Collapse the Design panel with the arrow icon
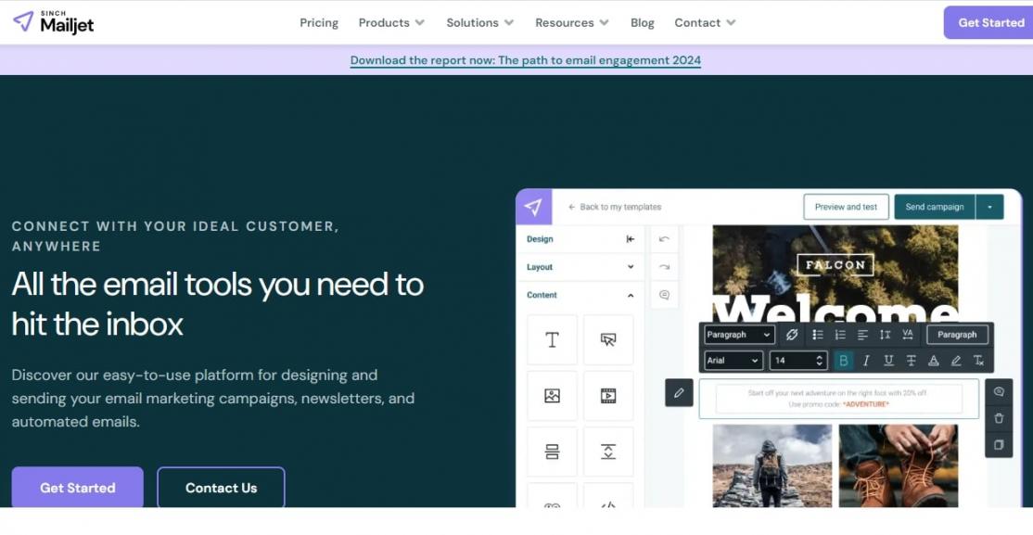The width and height of the screenshot is (1033, 535). coord(631,239)
